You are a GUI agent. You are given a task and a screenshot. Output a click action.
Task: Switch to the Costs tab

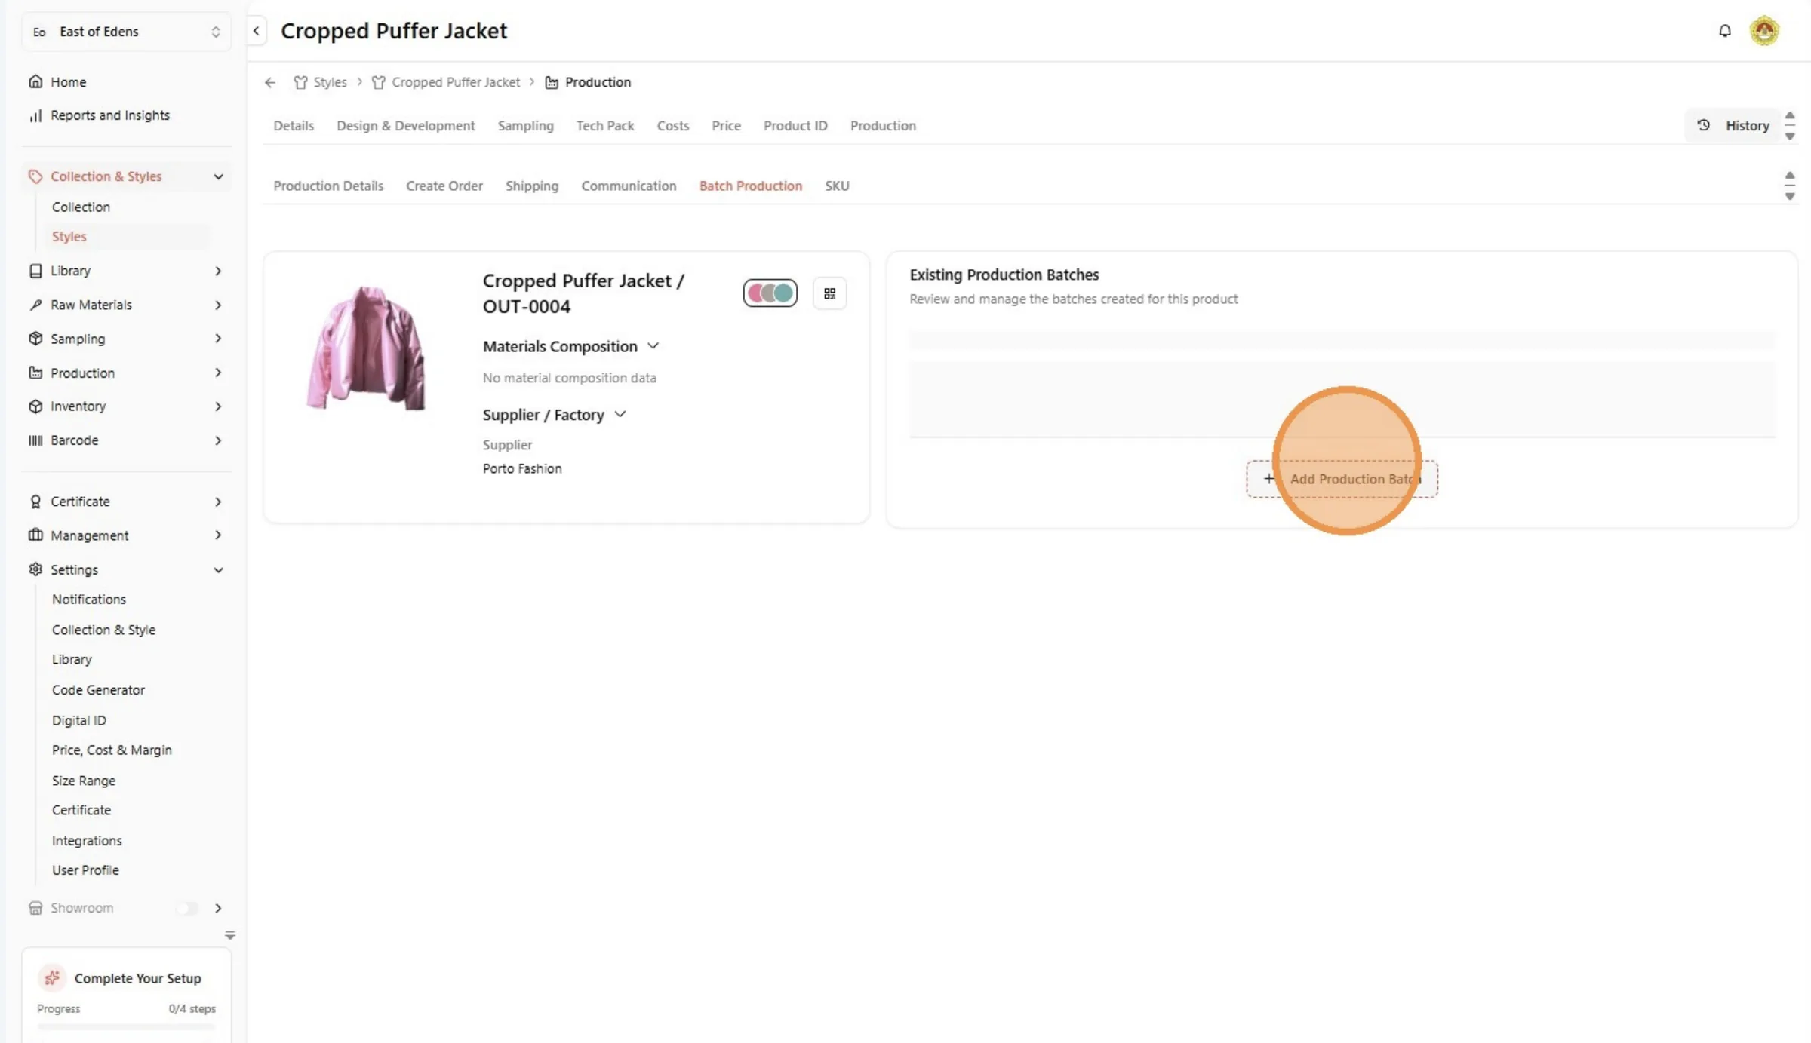click(673, 126)
